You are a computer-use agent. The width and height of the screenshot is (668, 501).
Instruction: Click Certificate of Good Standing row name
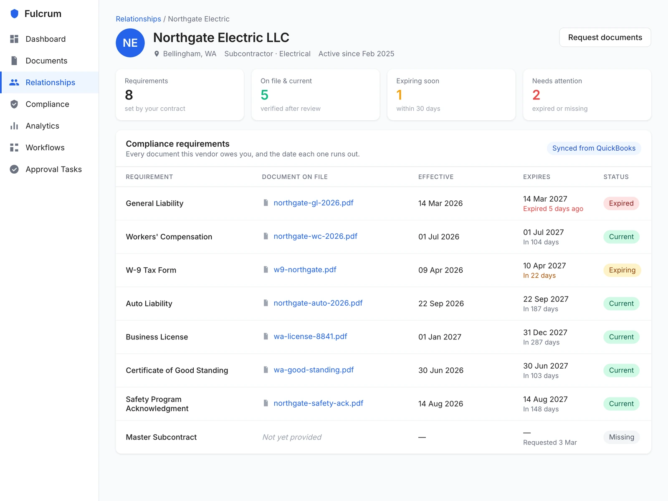tap(177, 370)
